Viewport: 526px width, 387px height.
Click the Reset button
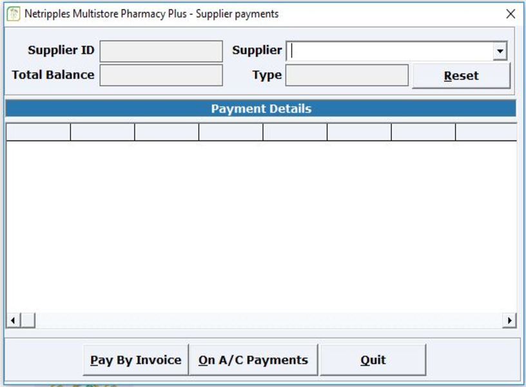462,76
